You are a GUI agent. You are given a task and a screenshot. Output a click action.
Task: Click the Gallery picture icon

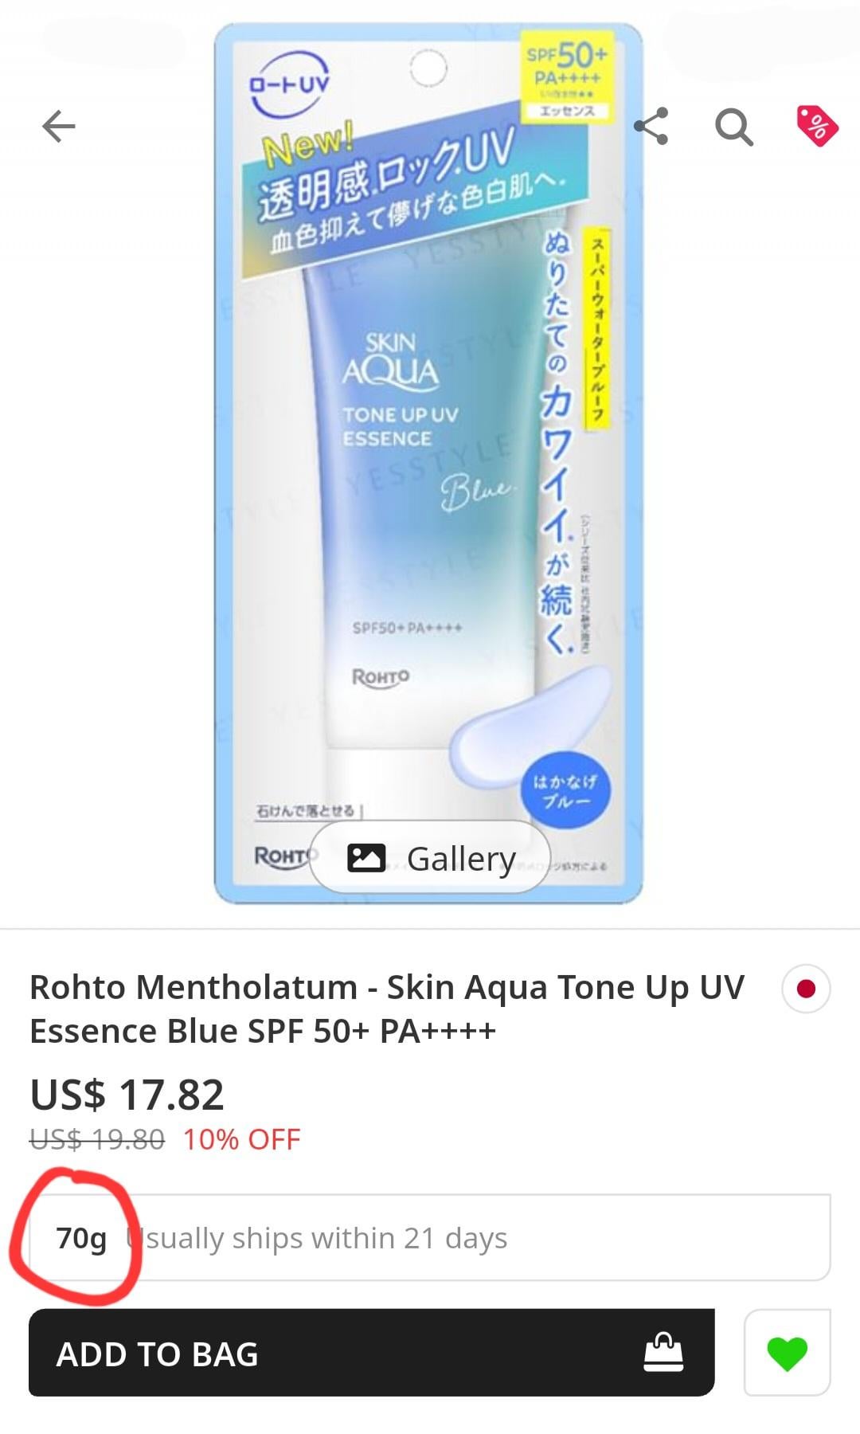pyautogui.click(x=366, y=858)
